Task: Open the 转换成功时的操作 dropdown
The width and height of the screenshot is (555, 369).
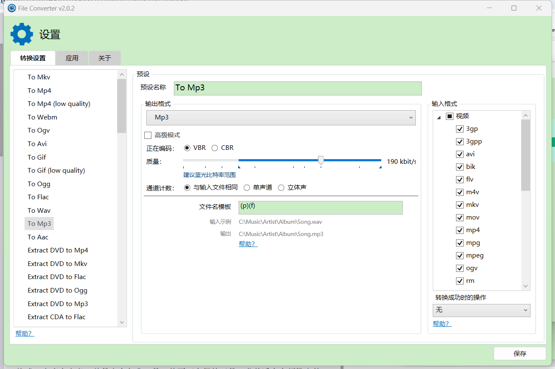Action: coord(481,310)
